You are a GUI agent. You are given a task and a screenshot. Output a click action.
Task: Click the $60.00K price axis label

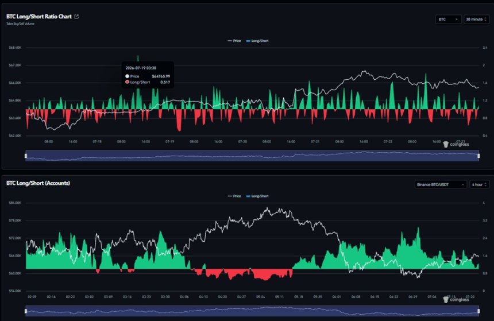click(x=15, y=273)
